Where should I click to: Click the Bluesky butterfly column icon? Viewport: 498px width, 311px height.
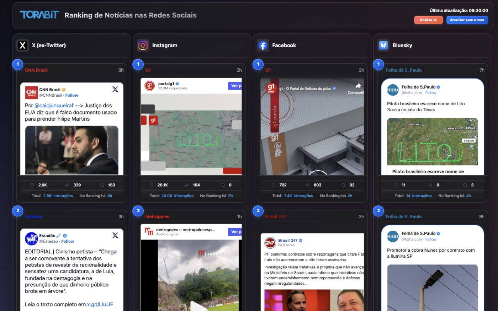click(x=383, y=45)
